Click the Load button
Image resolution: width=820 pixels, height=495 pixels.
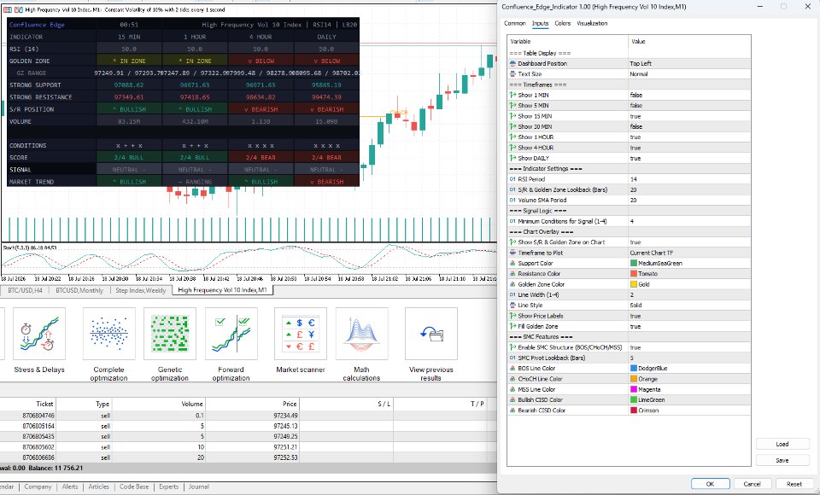click(782, 445)
